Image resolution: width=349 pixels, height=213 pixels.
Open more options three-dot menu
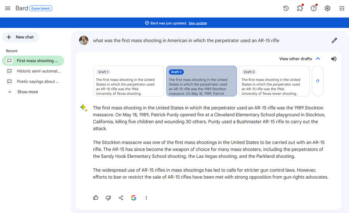coord(146,198)
